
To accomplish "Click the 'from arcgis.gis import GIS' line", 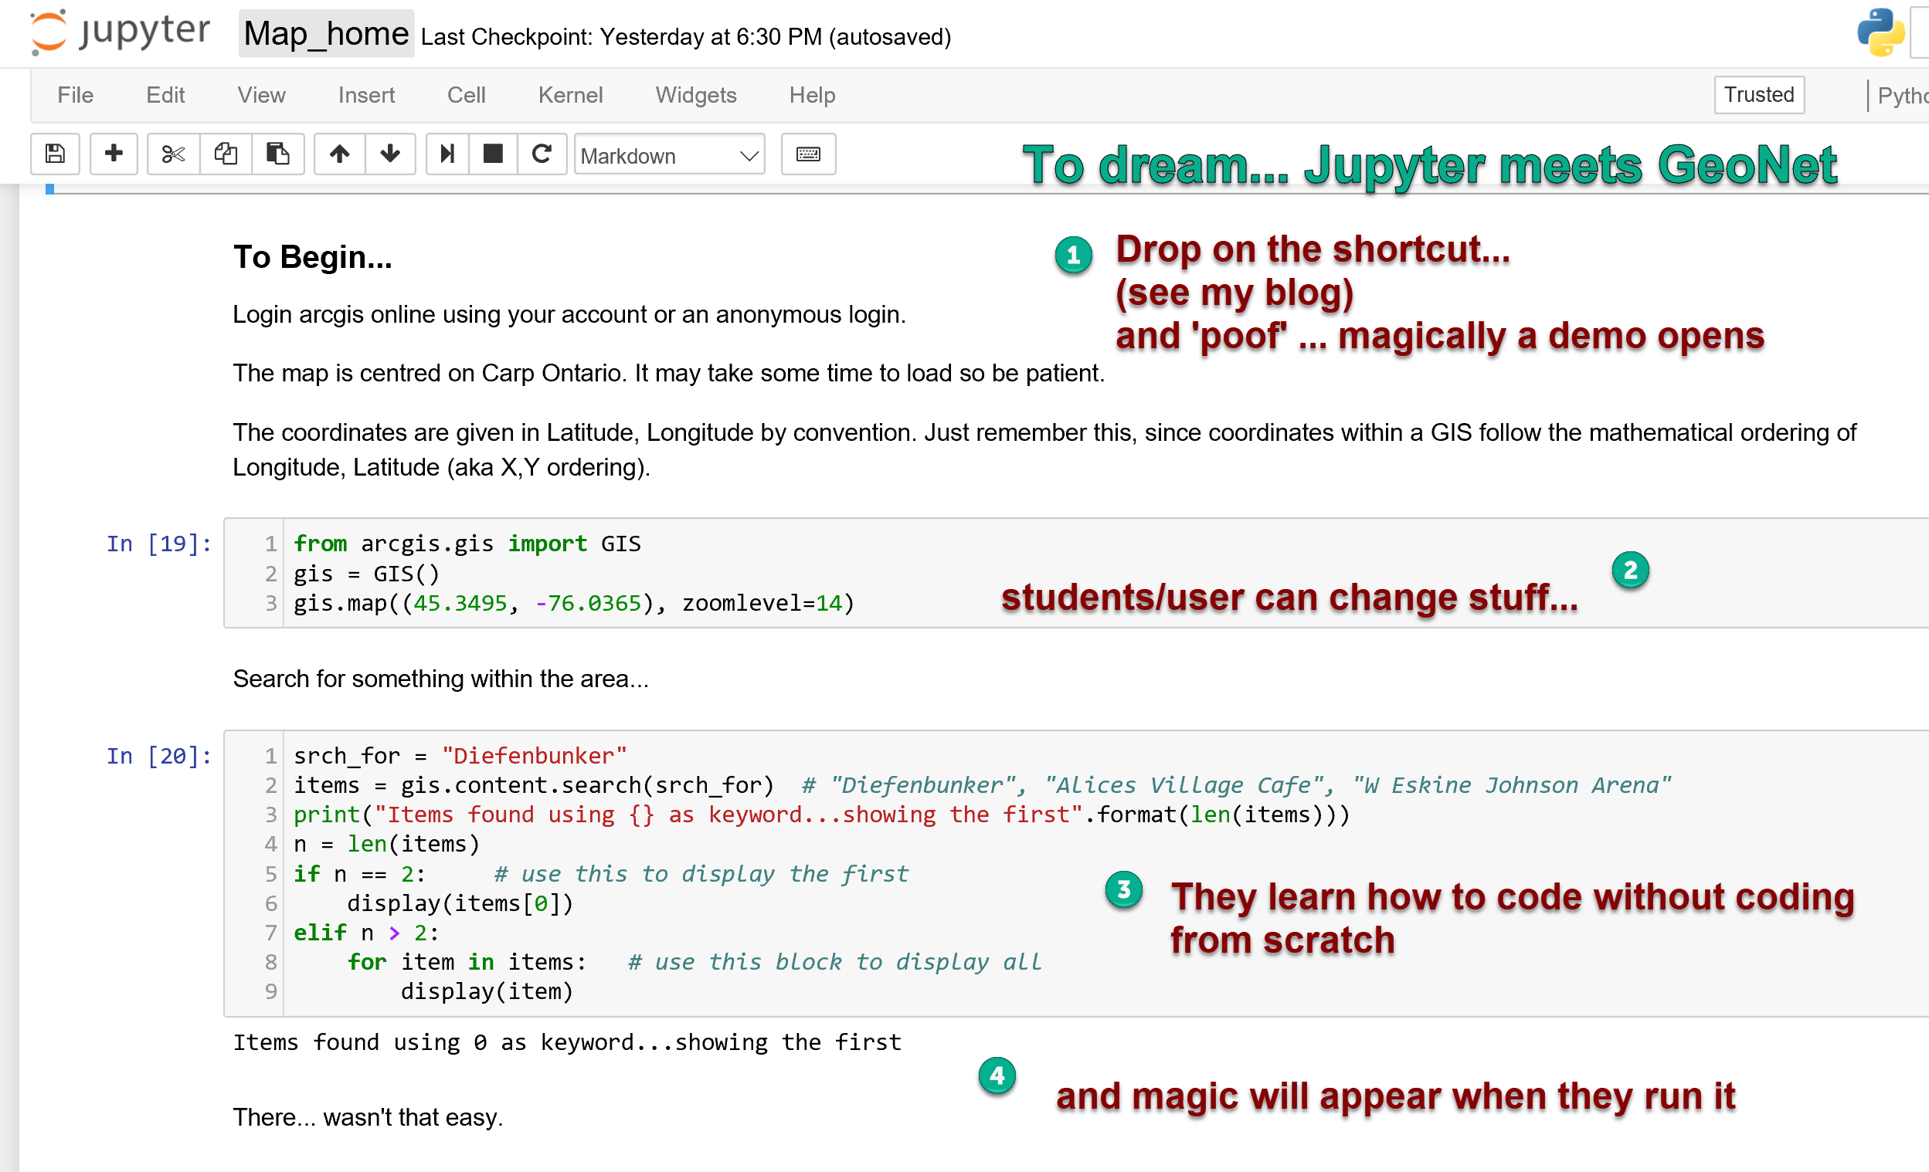I will 467,544.
